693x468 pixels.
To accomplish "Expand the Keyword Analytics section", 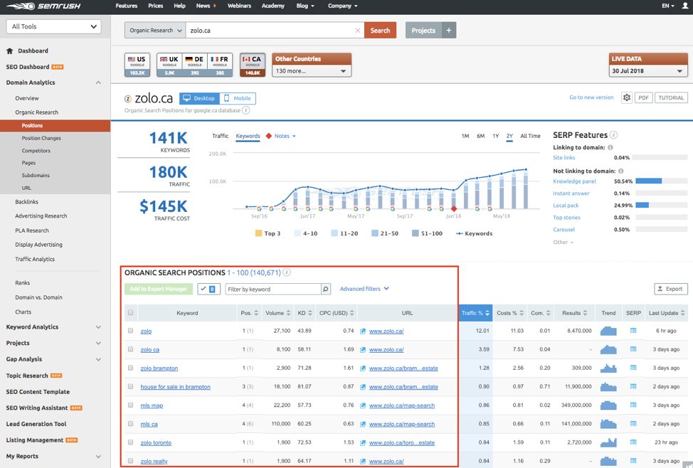I will (x=98, y=327).
